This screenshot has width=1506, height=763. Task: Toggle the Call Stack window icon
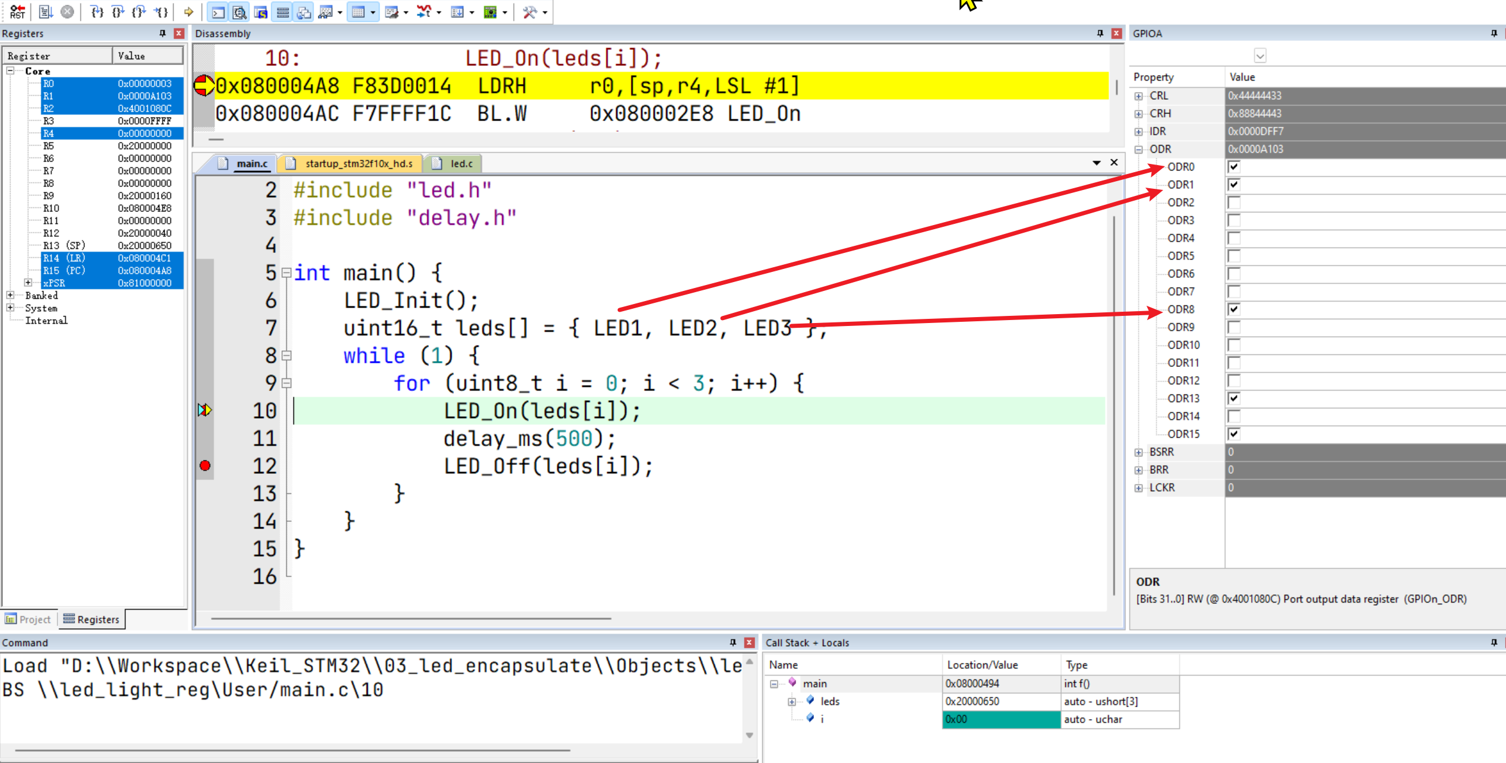[x=304, y=11]
